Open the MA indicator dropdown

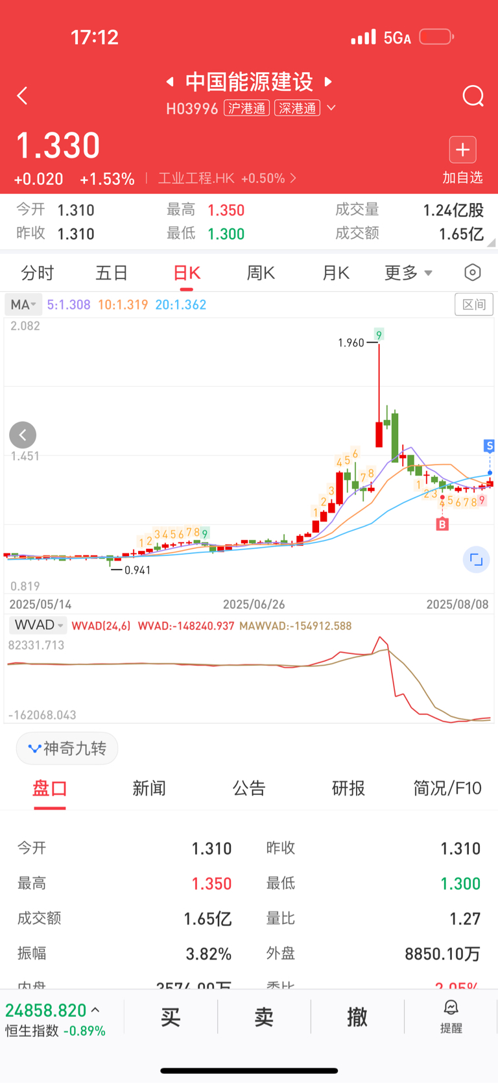point(23,304)
